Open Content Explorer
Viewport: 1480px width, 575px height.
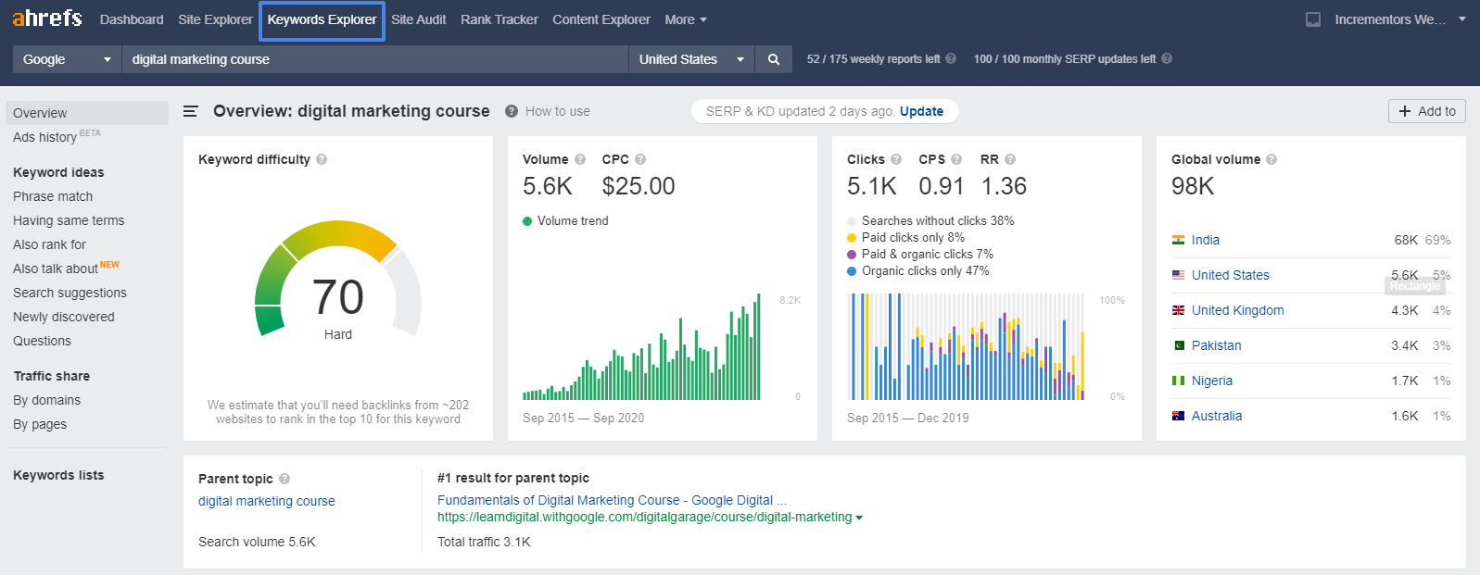(601, 19)
